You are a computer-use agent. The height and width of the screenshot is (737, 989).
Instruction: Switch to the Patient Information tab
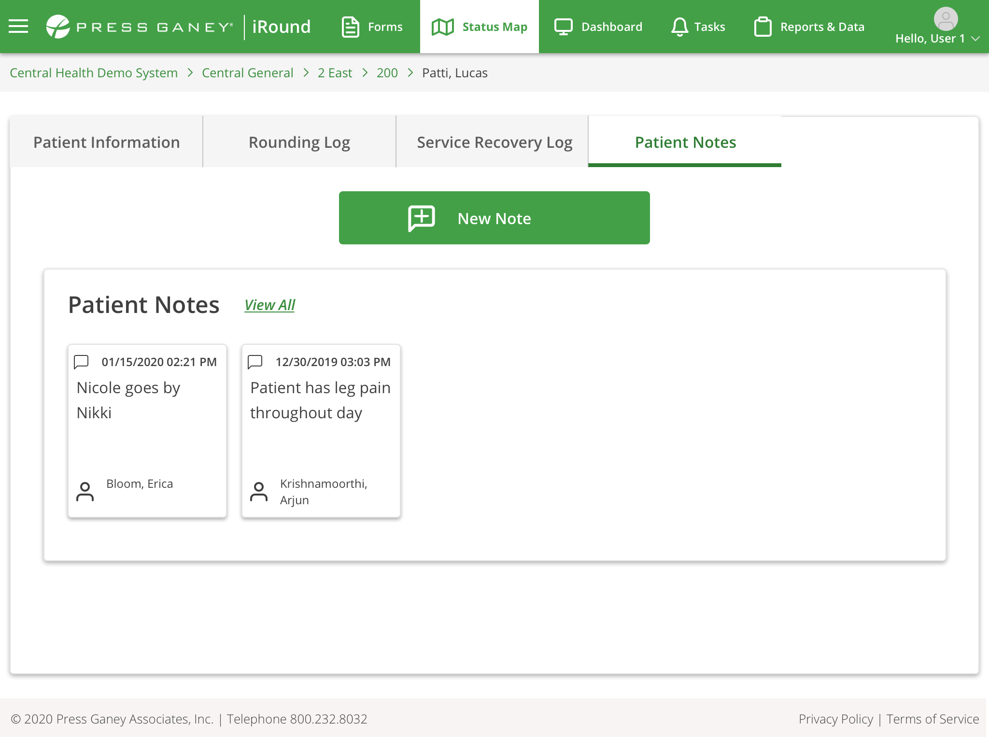106,142
